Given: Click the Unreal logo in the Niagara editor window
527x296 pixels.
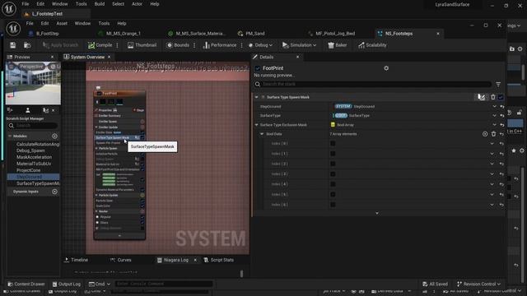Looking at the screenshot, I should (13, 28).
